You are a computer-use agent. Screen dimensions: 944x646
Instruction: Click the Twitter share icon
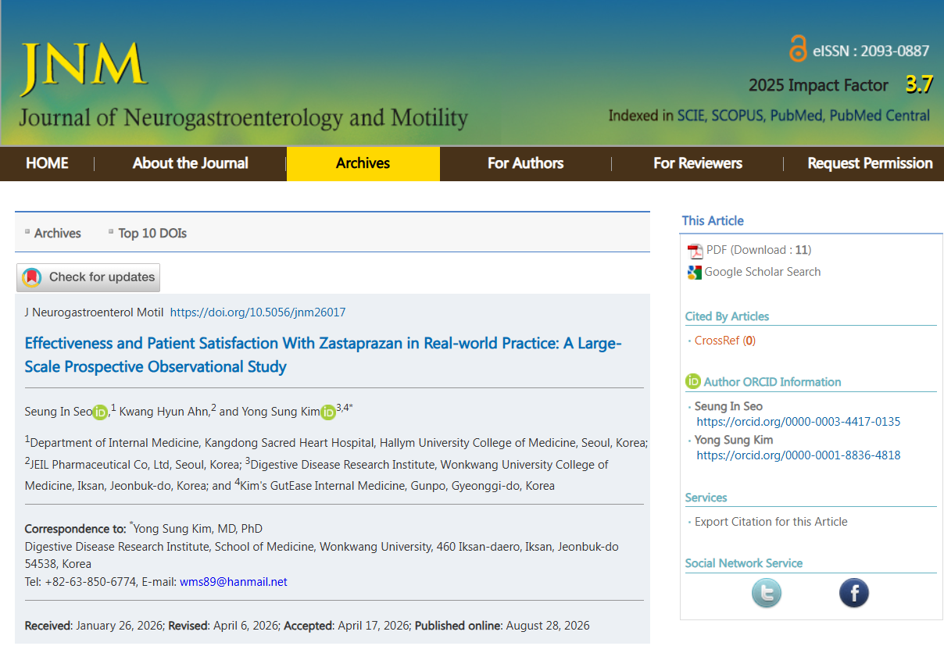[x=767, y=593]
